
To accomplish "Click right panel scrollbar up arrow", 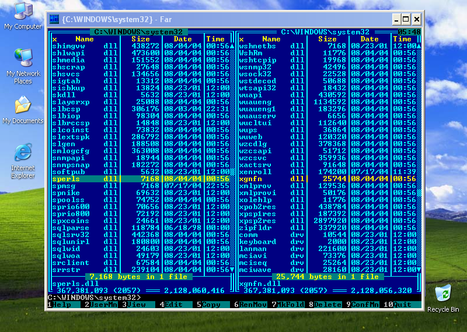I will click(419, 46).
